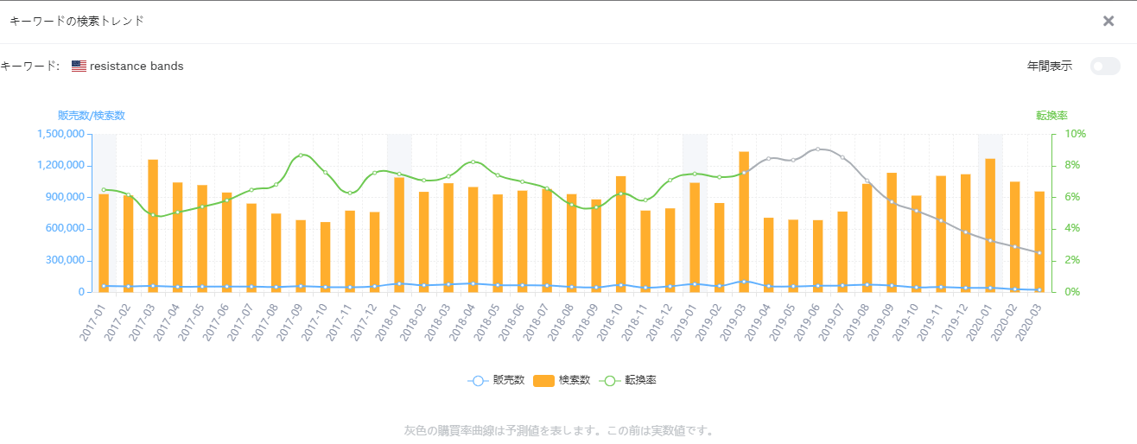Toggle 転換率 line in the legend

[627, 380]
